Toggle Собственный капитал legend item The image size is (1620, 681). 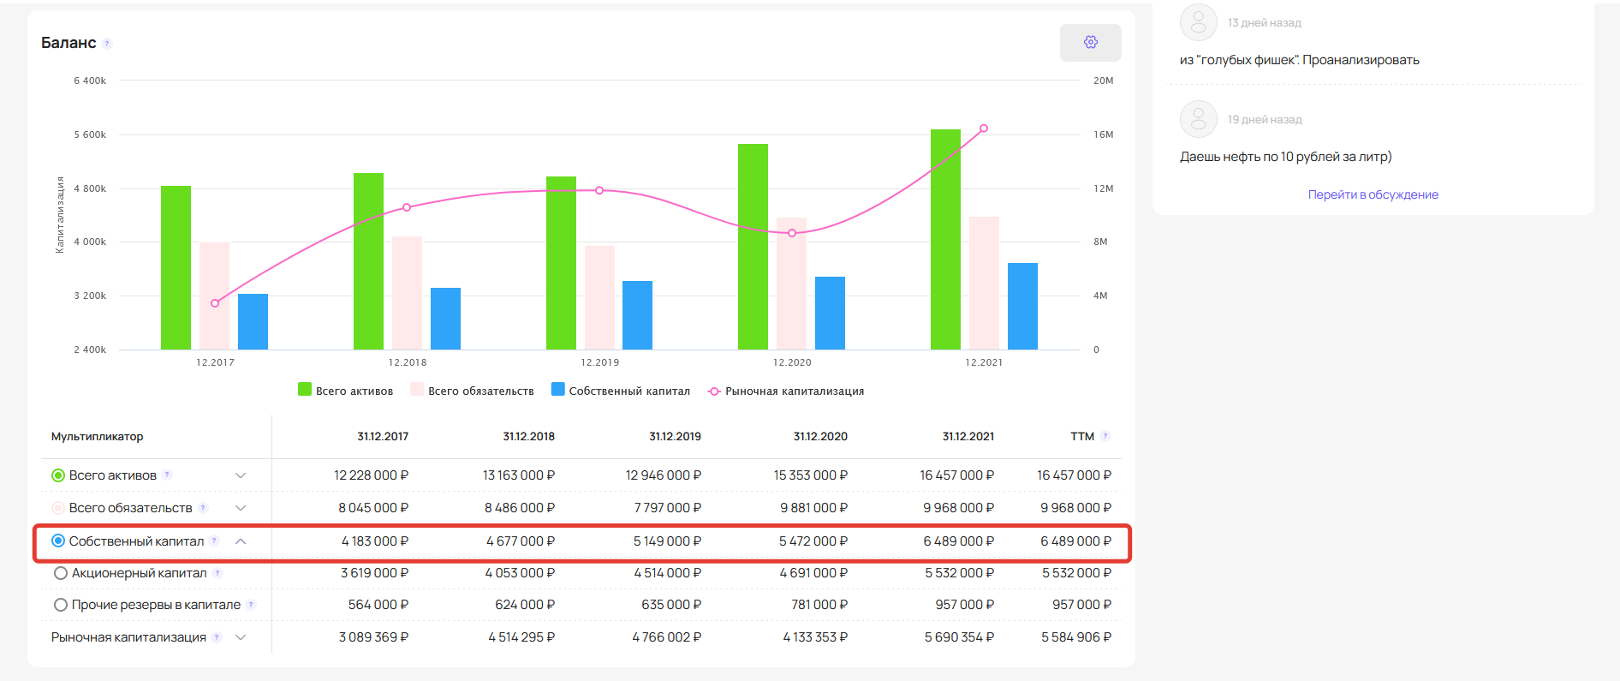[621, 391]
